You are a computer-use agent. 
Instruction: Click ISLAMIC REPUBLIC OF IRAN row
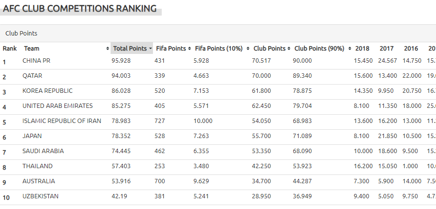click(x=62, y=121)
